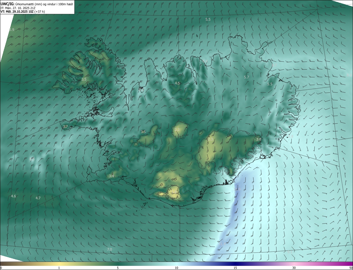This screenshot has width=353, height=270.
Task: Select the "IT: Mán. 27. 10. 2025 21Z" line
Action: (x=18, y=8)
